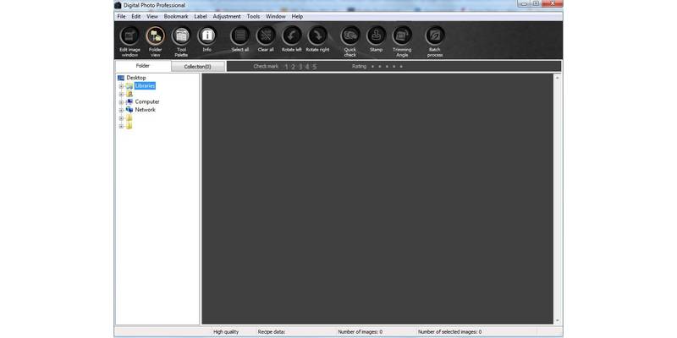Viewport: 677px width, 338px height.
Task: Expand the Libraries tree node
Action: [x=121, y=86]
